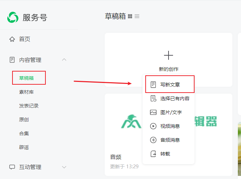Viewport: 241px width, 179px height.
Task: Go to 原创 in the sidebar
Action: point(24,120)
